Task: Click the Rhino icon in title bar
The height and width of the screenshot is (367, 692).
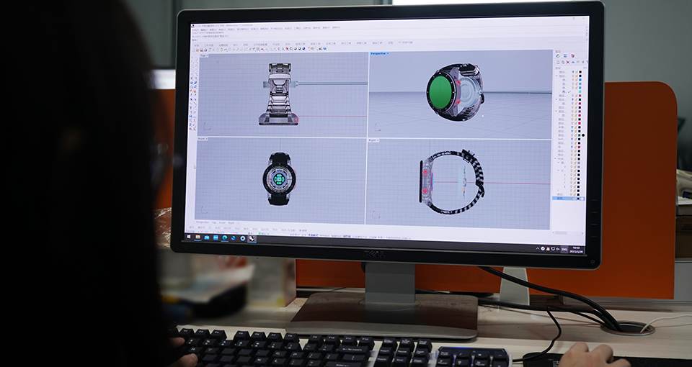Action: pos(192,26)
